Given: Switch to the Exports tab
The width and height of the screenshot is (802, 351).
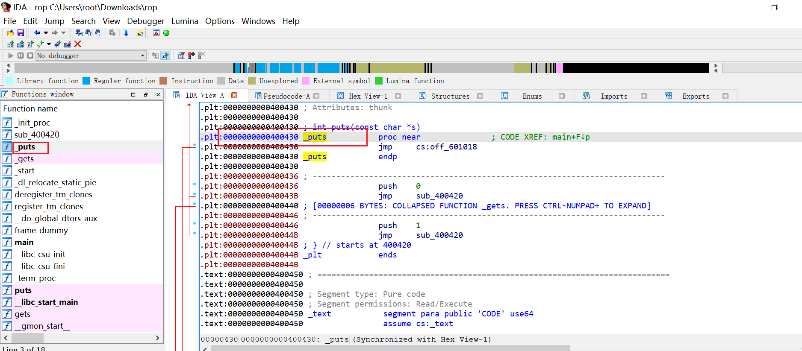Looking at the screenshot, I should (696, 96).
